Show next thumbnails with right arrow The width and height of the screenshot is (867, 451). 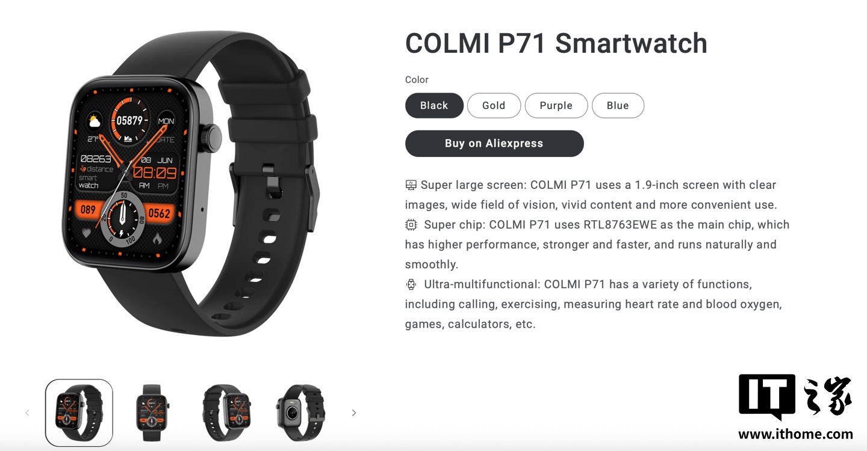pos(354,413)
